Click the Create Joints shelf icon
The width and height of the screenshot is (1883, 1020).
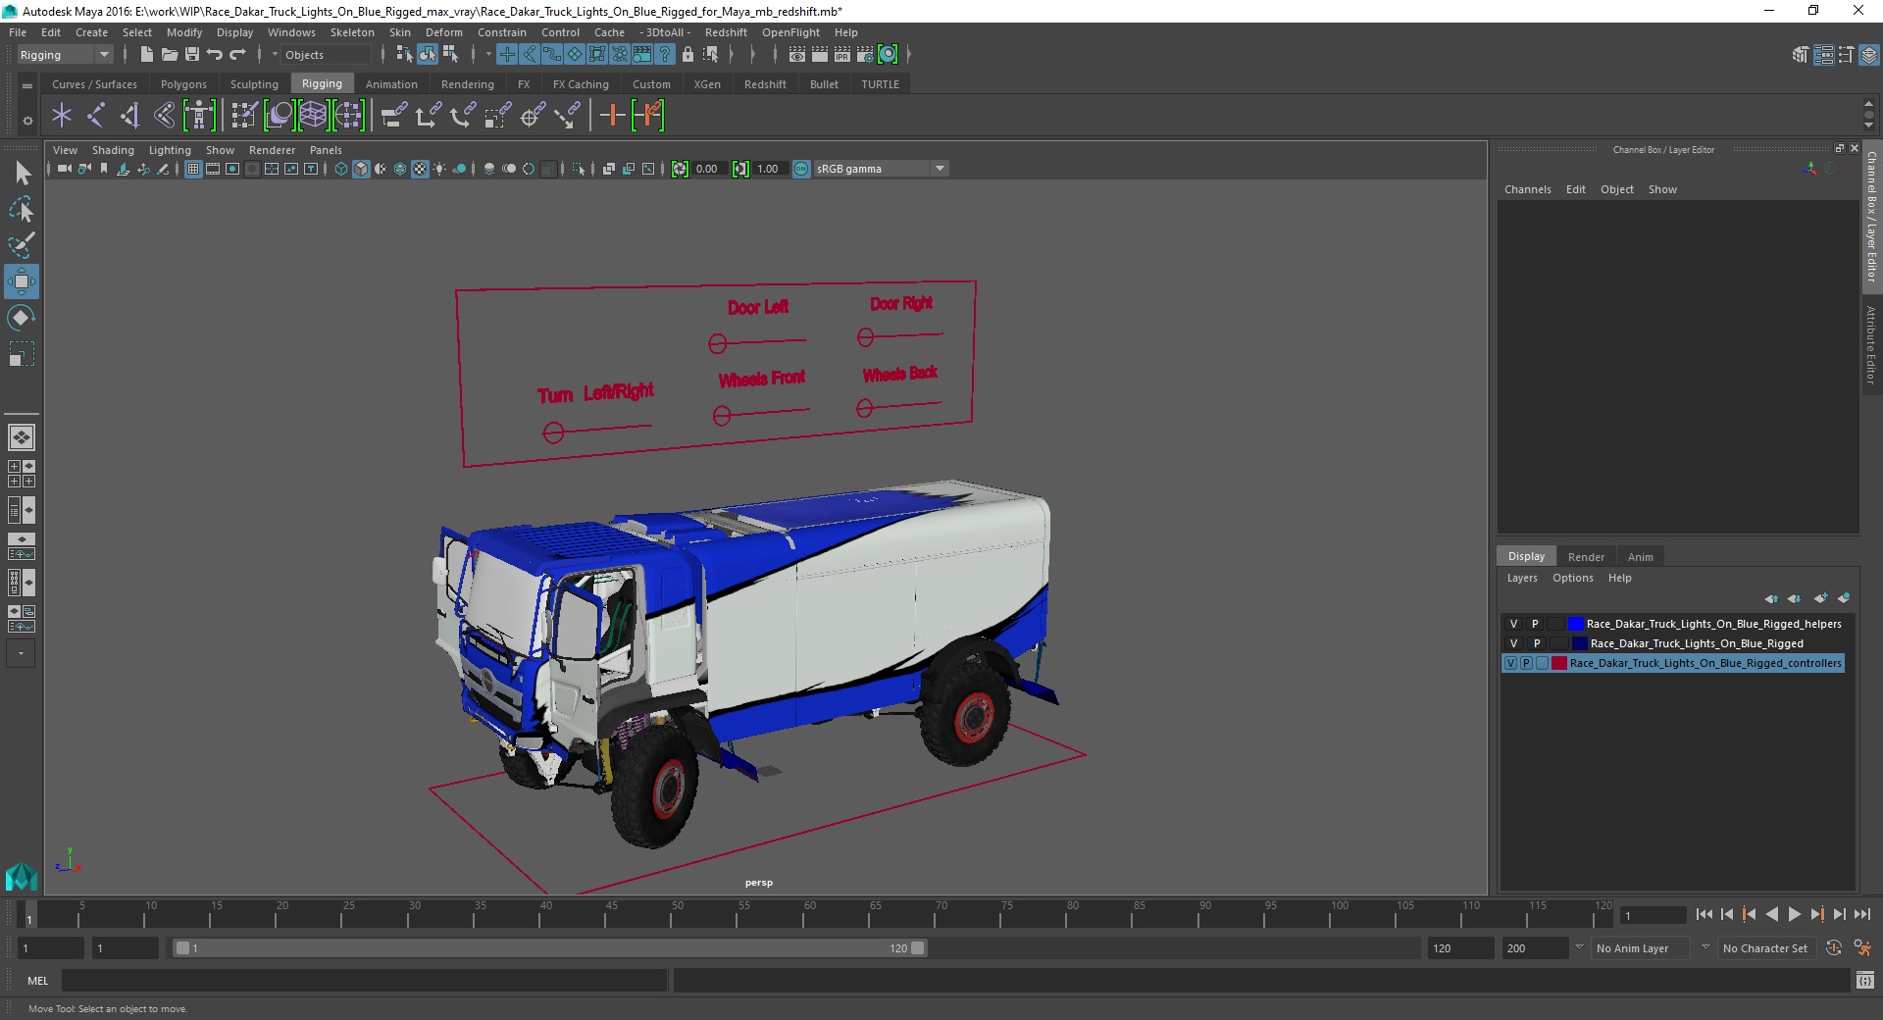96,116
